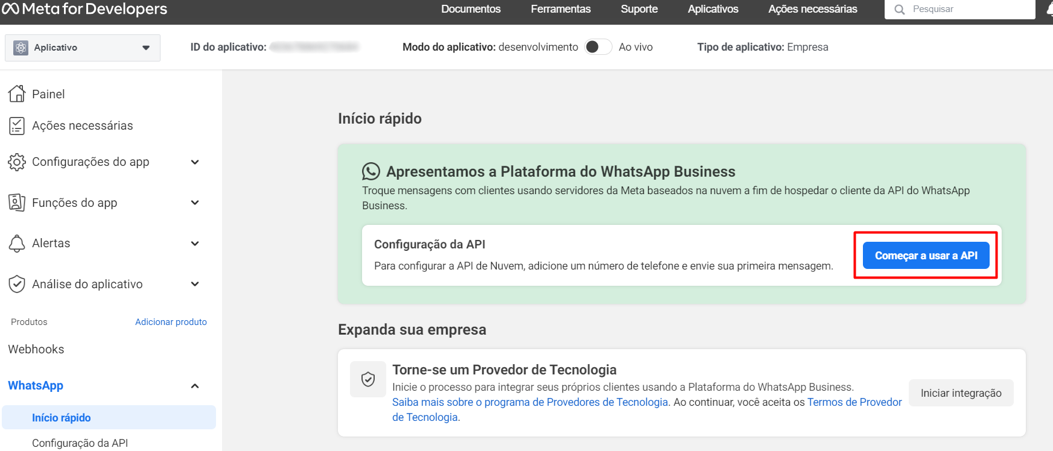Select Início rápido under WhatsApp
1053x451 pixels.
pos(109,417)
